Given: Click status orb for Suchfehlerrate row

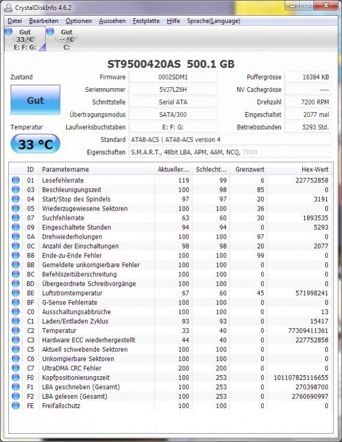Looking at the screenshot, I should pyautogui.click(x=16, y=218).
